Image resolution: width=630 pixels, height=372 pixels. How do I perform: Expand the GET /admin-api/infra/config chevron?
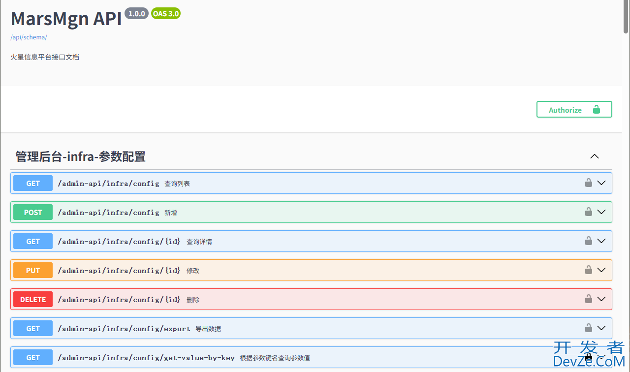(x=601, y=183)
